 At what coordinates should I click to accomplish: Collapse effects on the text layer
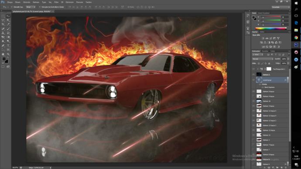[x=288, y=80]
